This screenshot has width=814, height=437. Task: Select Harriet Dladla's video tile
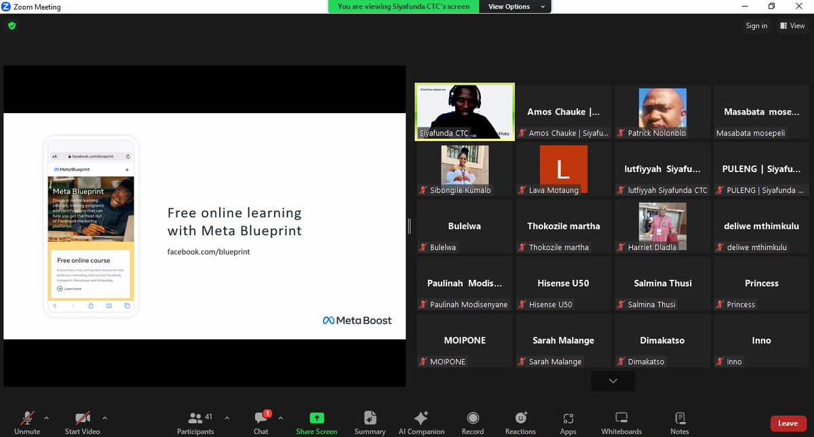click(662, 226)
